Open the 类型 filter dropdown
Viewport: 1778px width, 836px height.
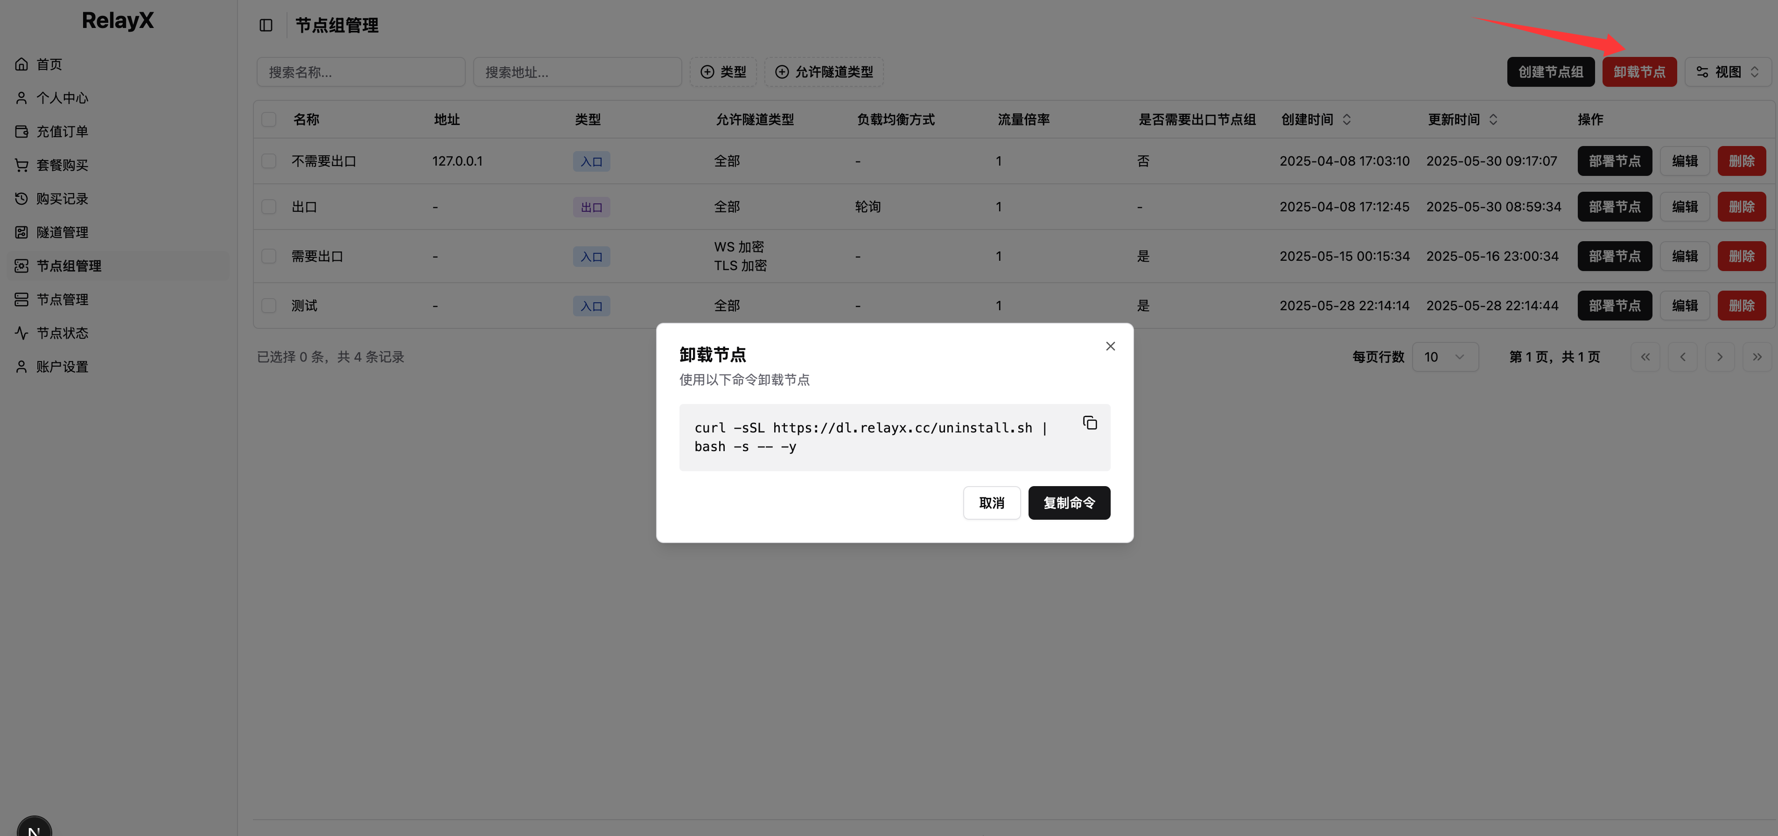tap(723, 72)
